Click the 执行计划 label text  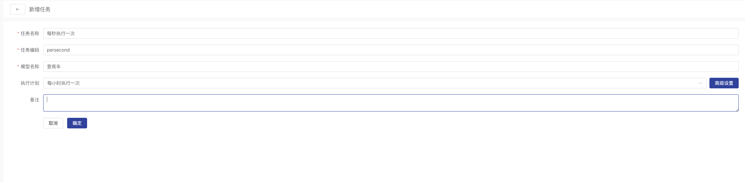tap(30, 83)
